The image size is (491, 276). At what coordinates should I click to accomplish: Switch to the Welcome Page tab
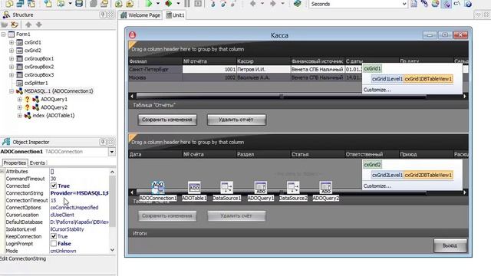click(140, 15)
